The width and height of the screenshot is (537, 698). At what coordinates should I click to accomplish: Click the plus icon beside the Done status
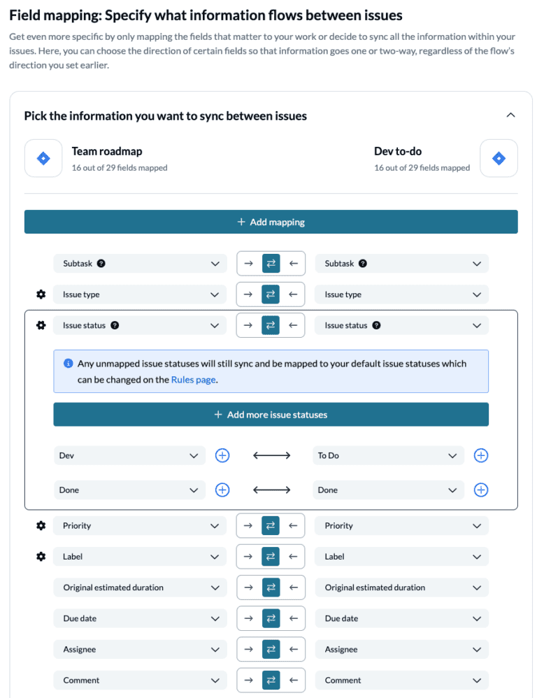[x=222, y=490]
